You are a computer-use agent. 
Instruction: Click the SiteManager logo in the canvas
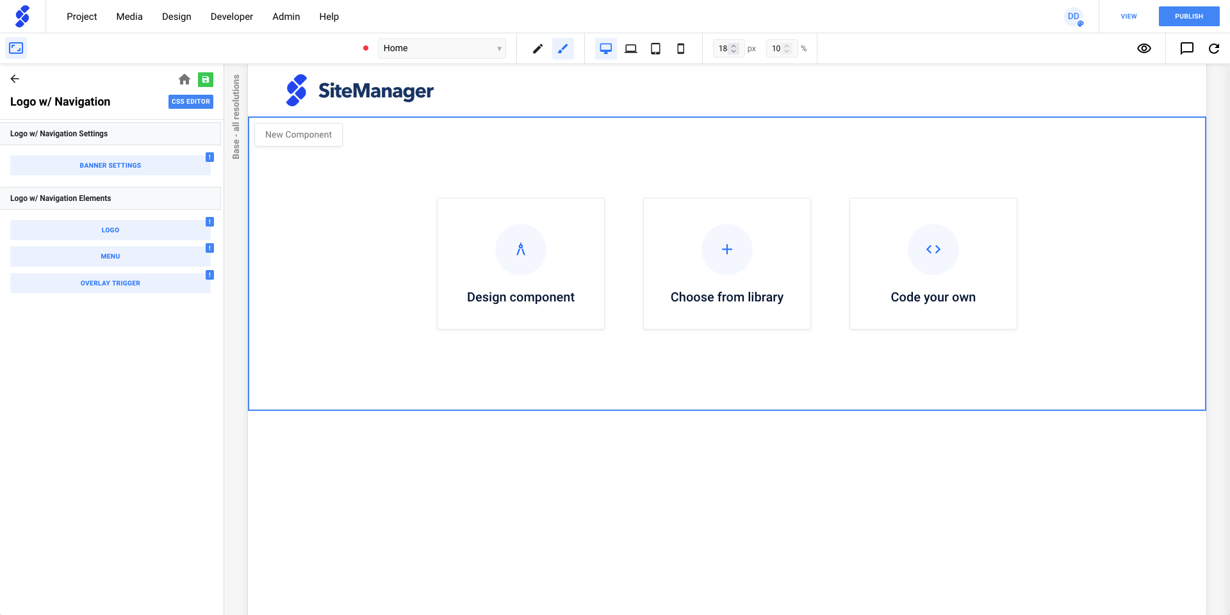pyautogui.click(x=359, y=90)
